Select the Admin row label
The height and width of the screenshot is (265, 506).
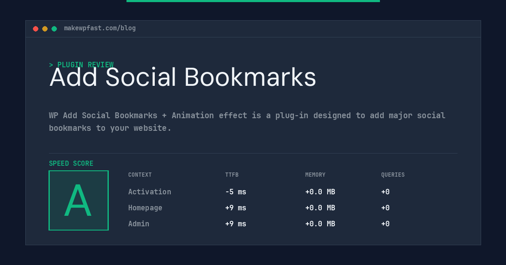(x=139, y=224)
